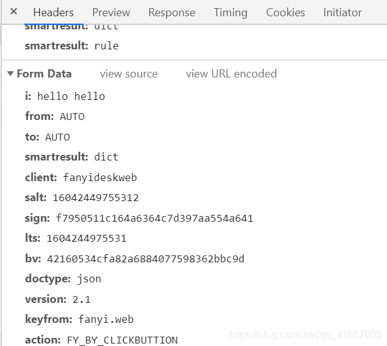The width and height of the screenshot is (387, 346).
Task: Collapse the Form Data section triangle
Action: click(x=11, y=74)
